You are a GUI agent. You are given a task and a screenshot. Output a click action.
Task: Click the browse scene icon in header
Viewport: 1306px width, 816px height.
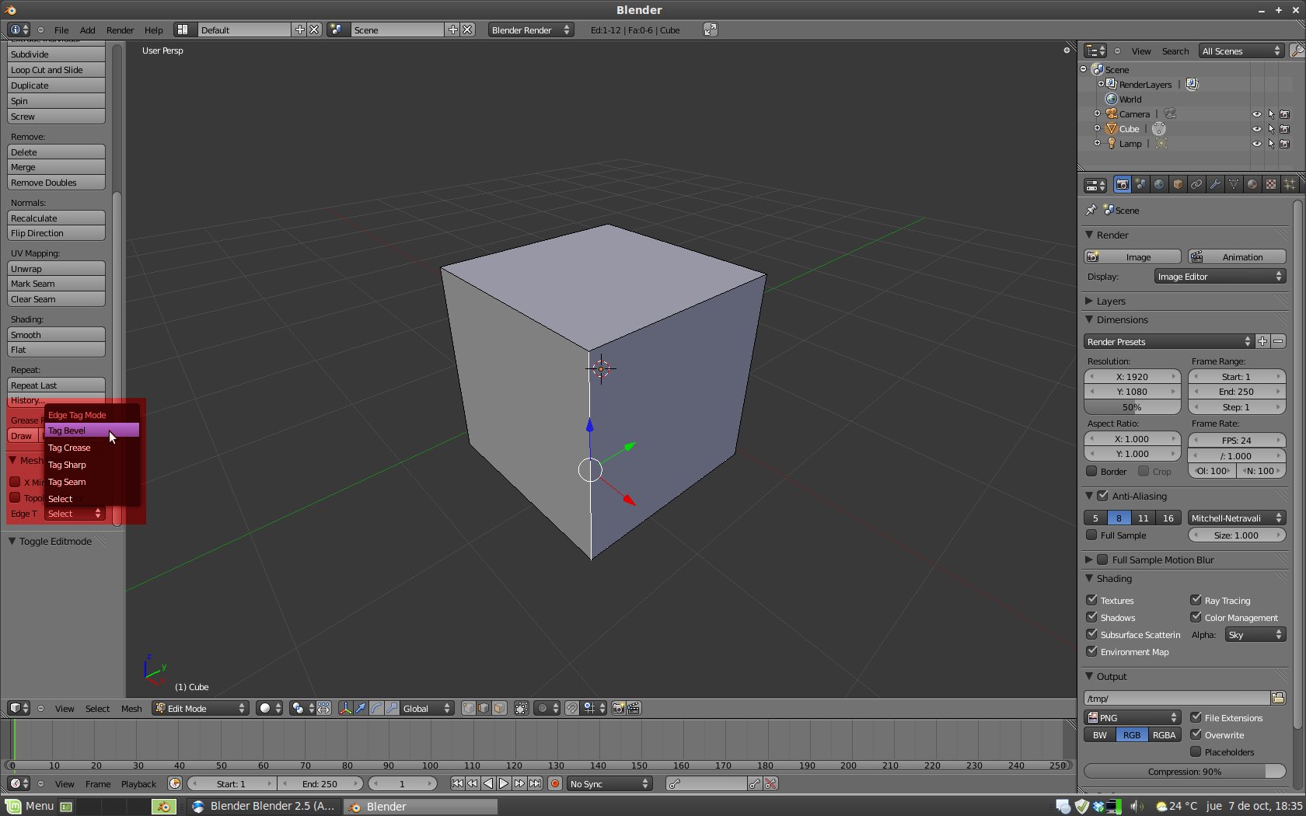pos(337,30)
